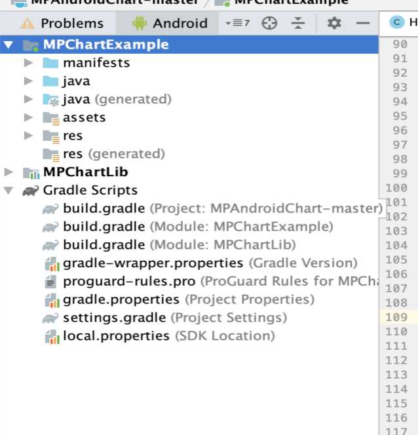Click the Collapse All icon
Viewport: 418px width, 435px height.
[298, 23]
